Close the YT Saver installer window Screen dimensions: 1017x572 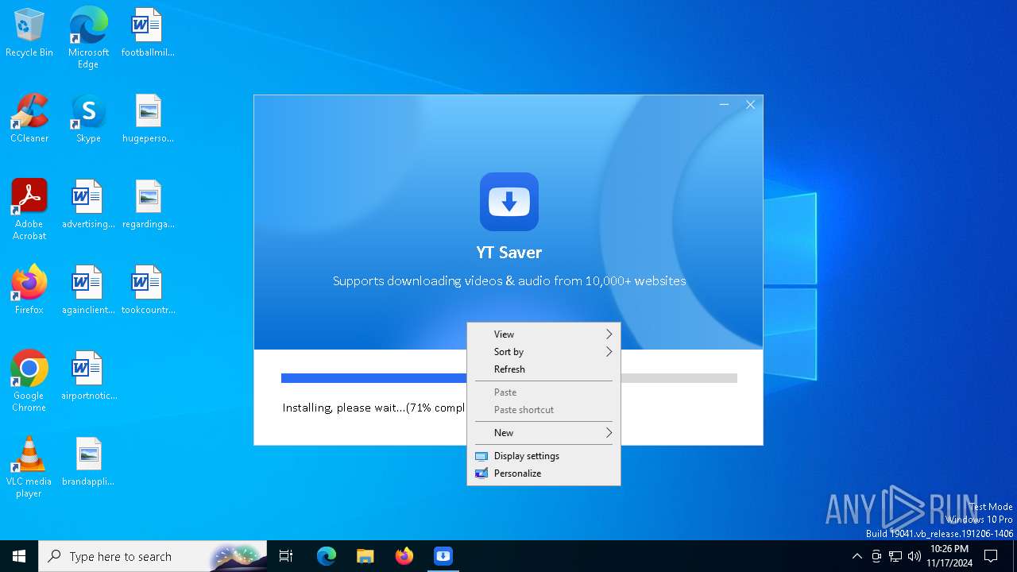pos(750,105)
